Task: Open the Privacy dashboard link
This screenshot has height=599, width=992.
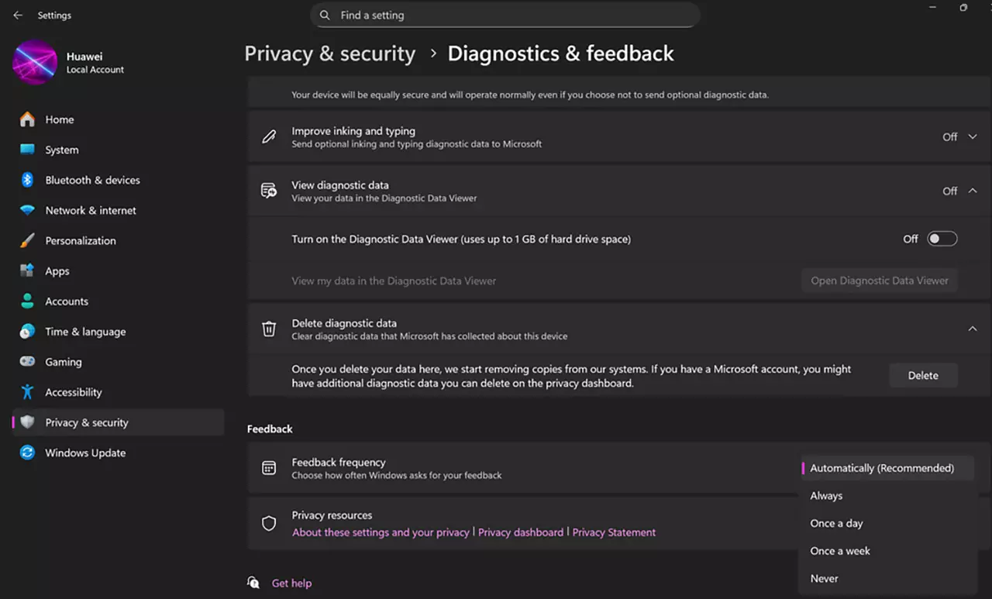Action: click(521, 532)
